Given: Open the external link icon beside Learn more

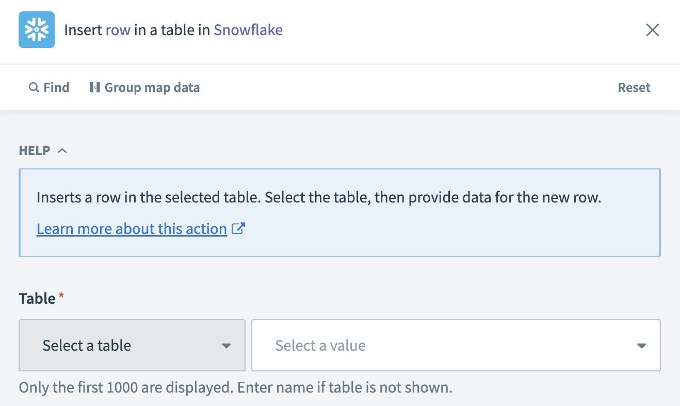Looking at the screenshot, I should (x=238, y=228).
